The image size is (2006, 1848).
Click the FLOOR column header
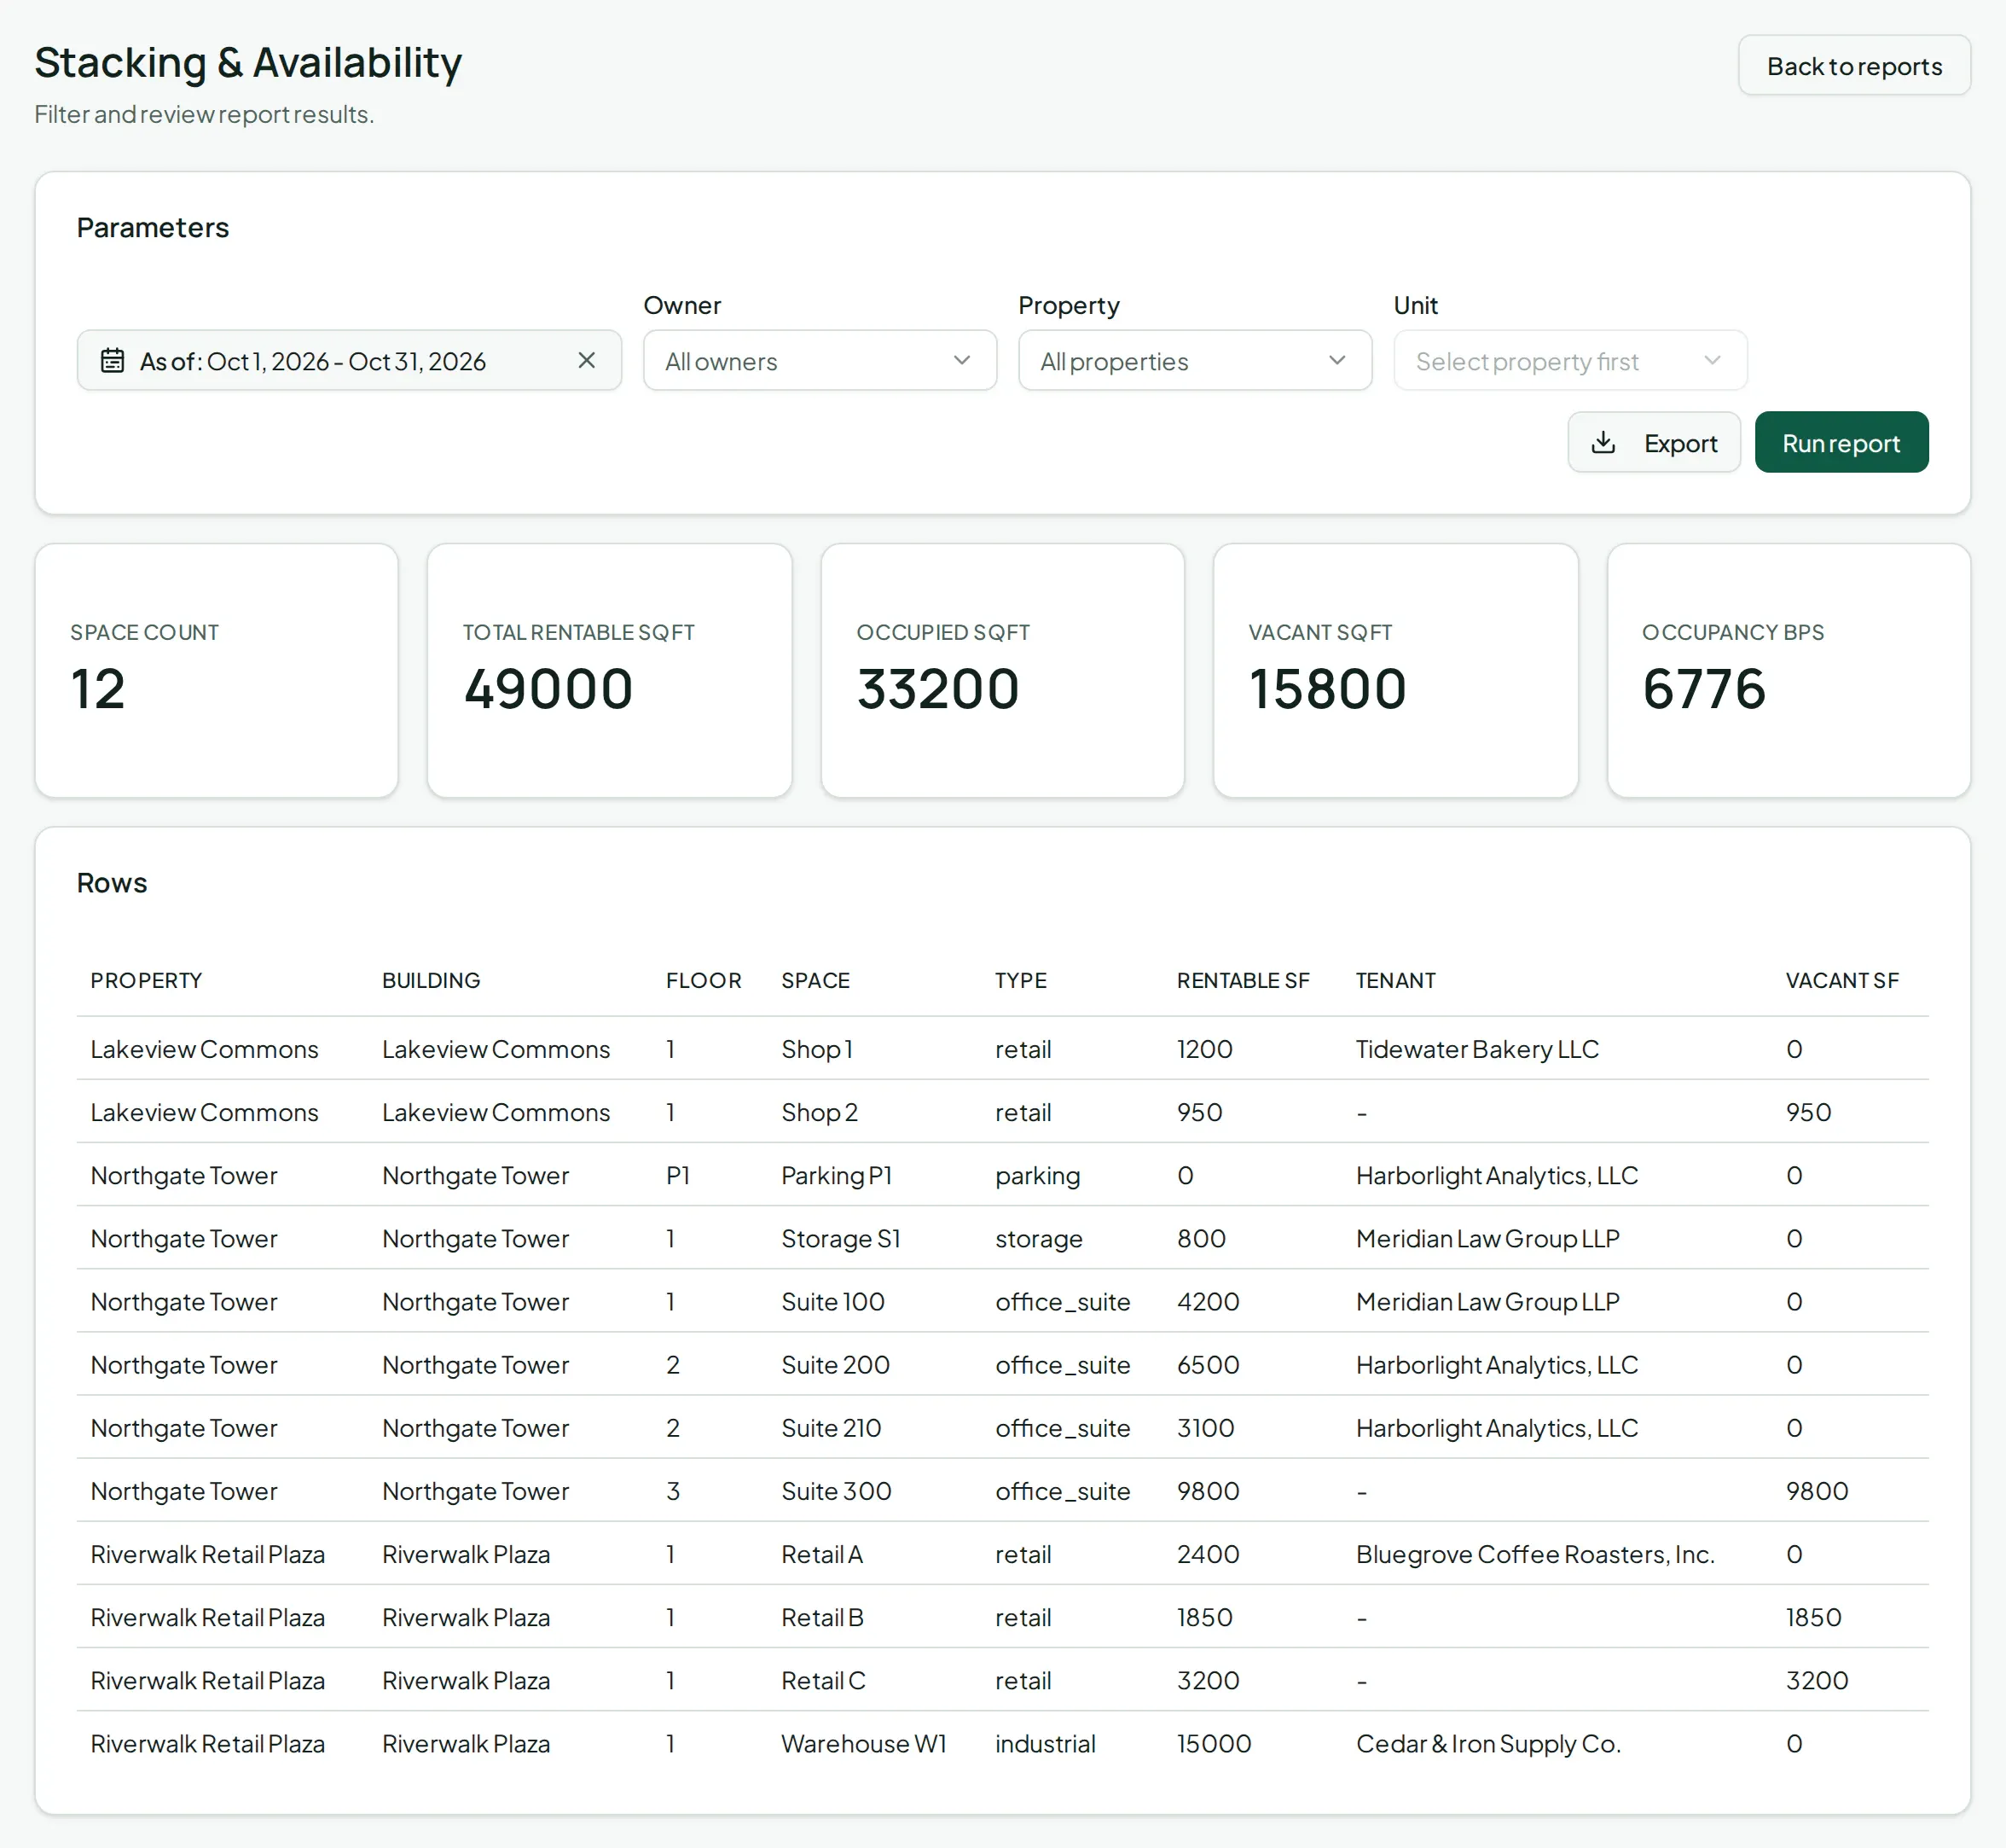704,981
